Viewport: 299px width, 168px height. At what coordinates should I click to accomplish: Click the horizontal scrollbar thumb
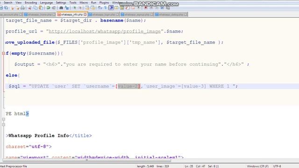87,160
